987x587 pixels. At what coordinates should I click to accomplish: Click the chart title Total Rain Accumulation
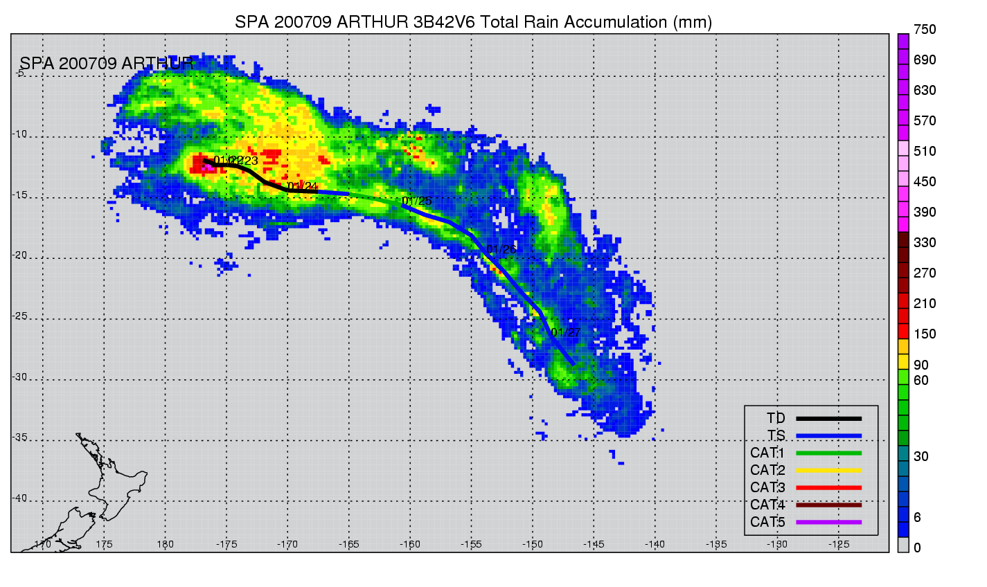[474, 22]
